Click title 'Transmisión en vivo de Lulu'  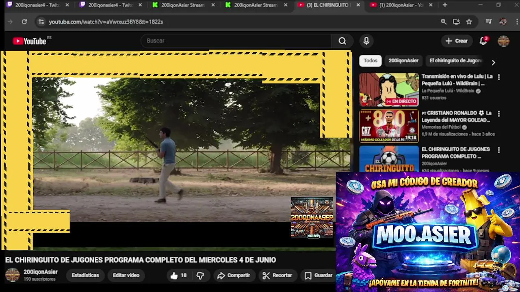457,80
